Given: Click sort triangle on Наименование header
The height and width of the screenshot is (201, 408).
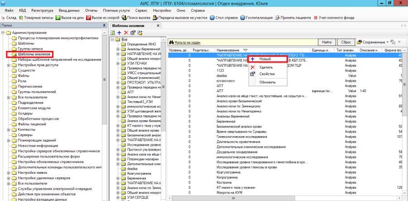Looking at the screenshot, I should [245, 50].
